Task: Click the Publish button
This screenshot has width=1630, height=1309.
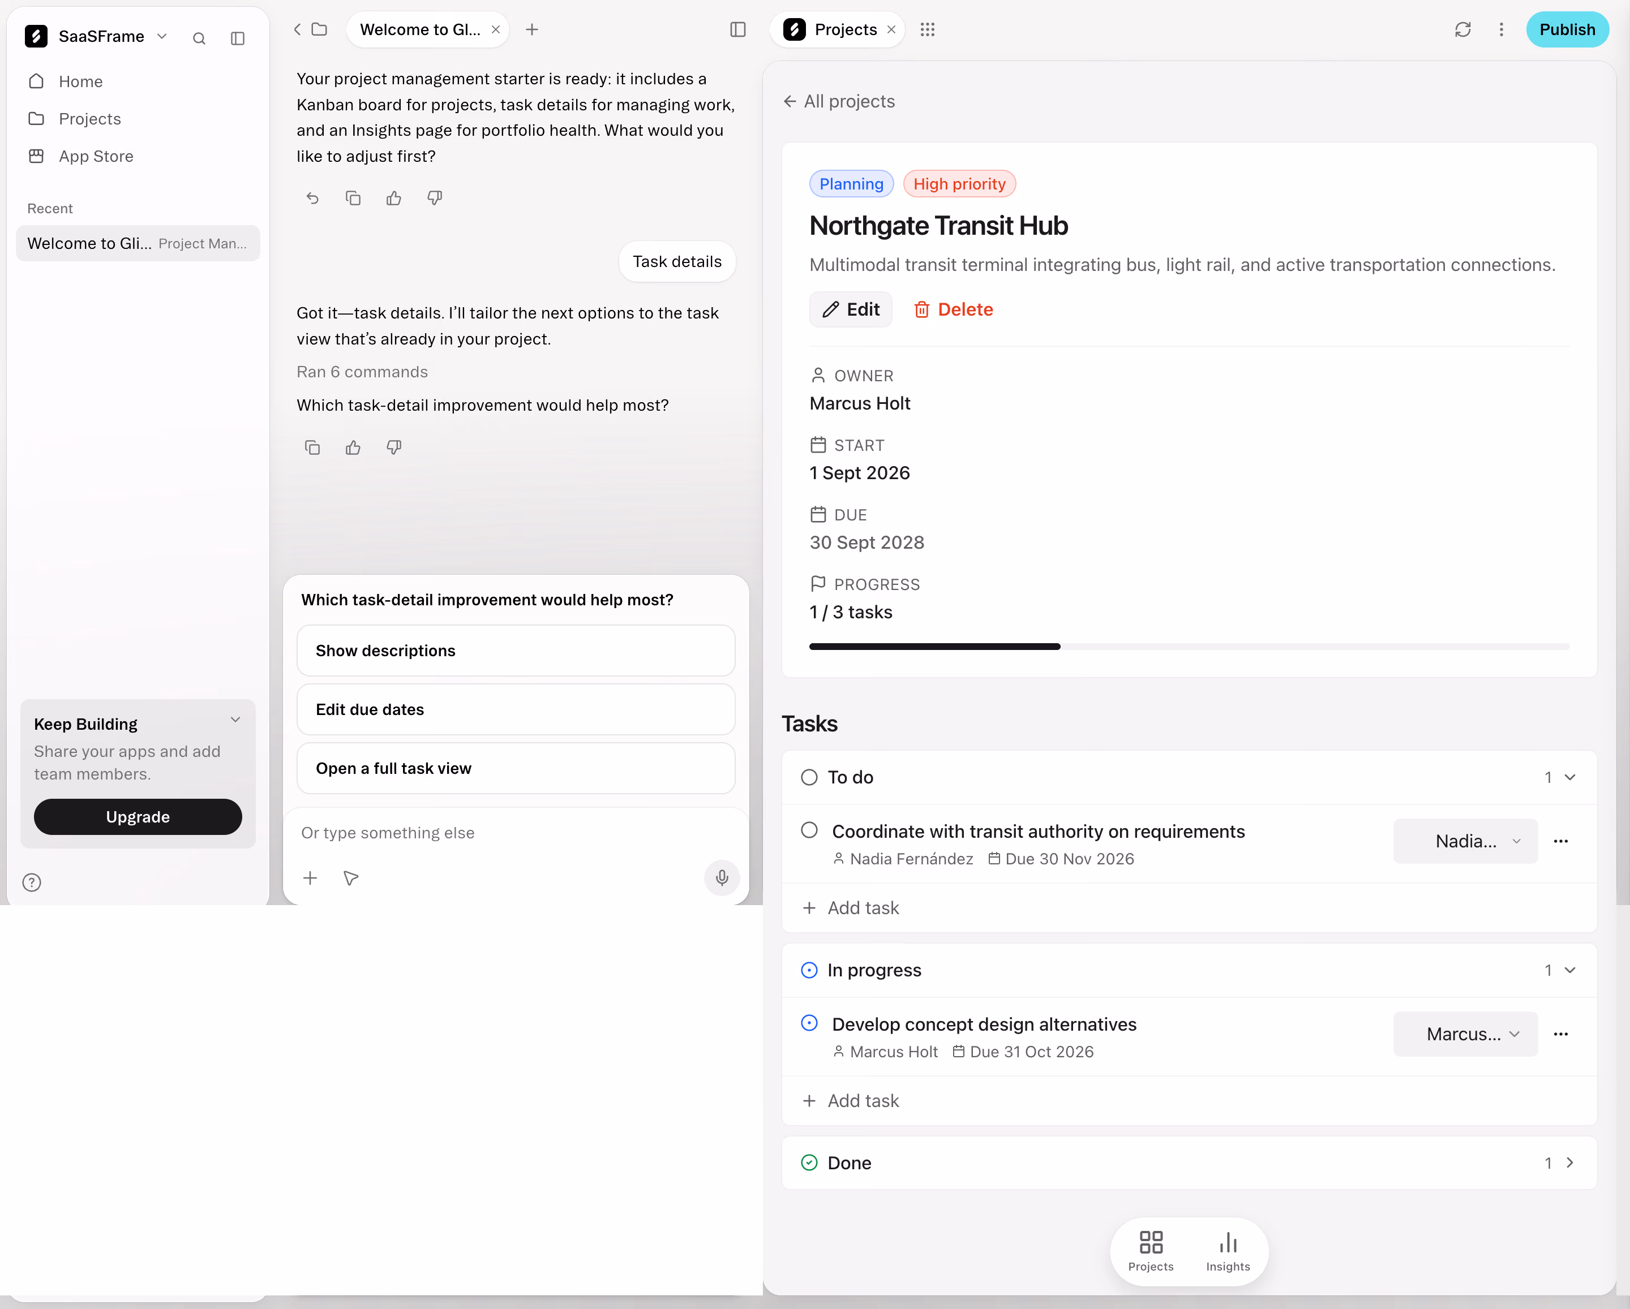Action: tap(1567, 29)
